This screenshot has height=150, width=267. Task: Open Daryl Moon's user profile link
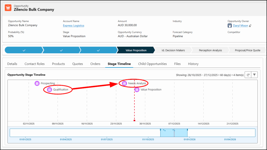tap(240, 26)
